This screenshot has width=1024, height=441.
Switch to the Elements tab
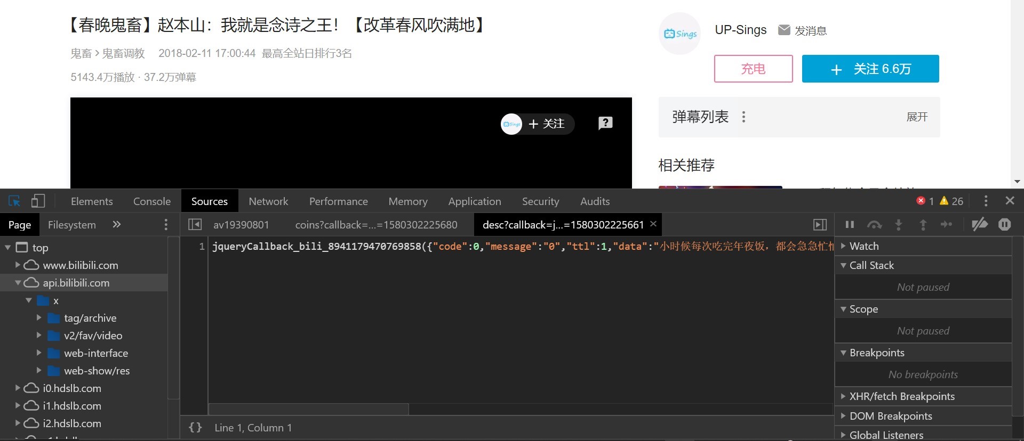pos(92,201)
